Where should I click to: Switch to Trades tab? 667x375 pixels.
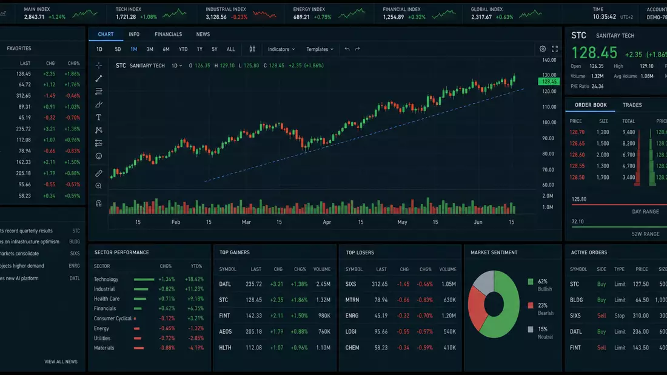pyautogui.click(x=632, y=105)
